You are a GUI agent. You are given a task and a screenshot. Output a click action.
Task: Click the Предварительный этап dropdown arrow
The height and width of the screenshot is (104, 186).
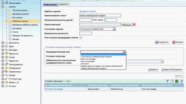tap(124, 52)
